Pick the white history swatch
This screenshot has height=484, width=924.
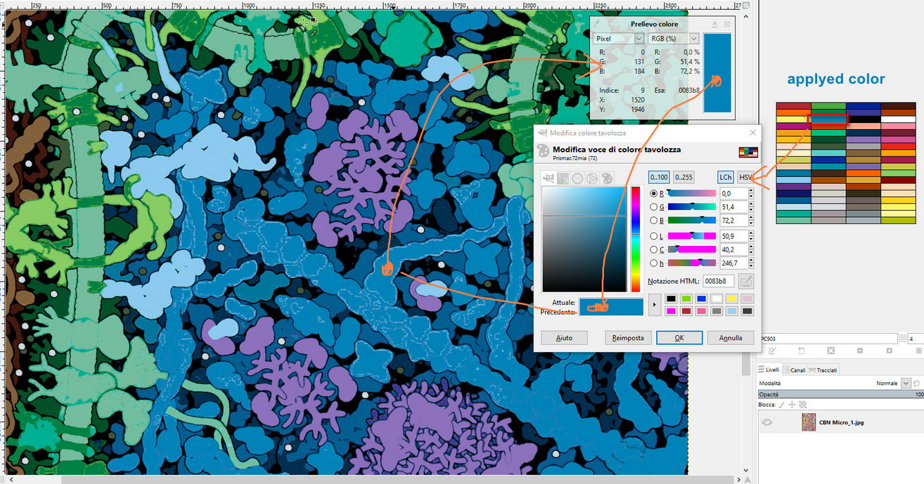[x=717, y=299]
